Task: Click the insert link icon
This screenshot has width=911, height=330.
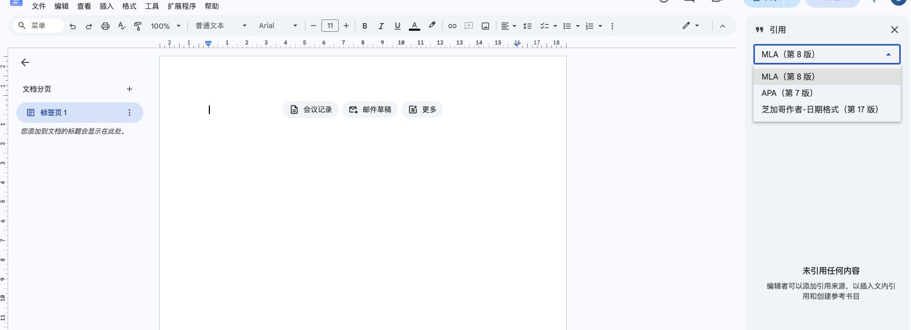Action: coord(452,26)
